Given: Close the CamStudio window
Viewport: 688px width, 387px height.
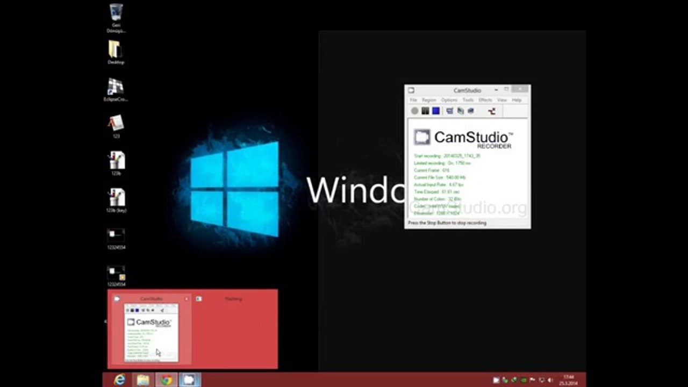Looking at the screenshot, I should [x=519, y=89].
